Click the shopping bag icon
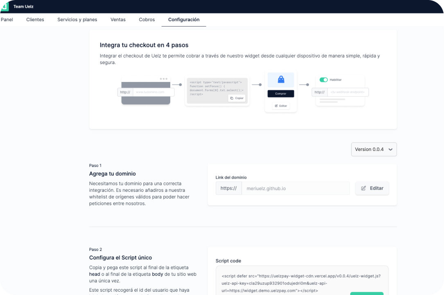 pos(281,80)
